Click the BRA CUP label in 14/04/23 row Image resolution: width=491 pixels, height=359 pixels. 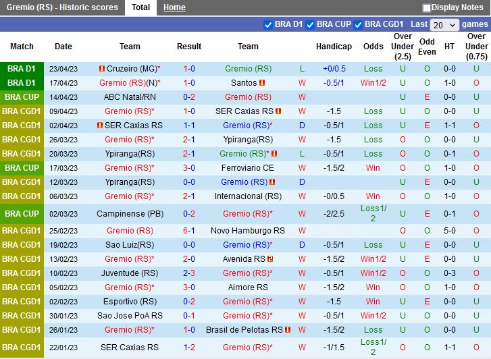click(22, 97)
